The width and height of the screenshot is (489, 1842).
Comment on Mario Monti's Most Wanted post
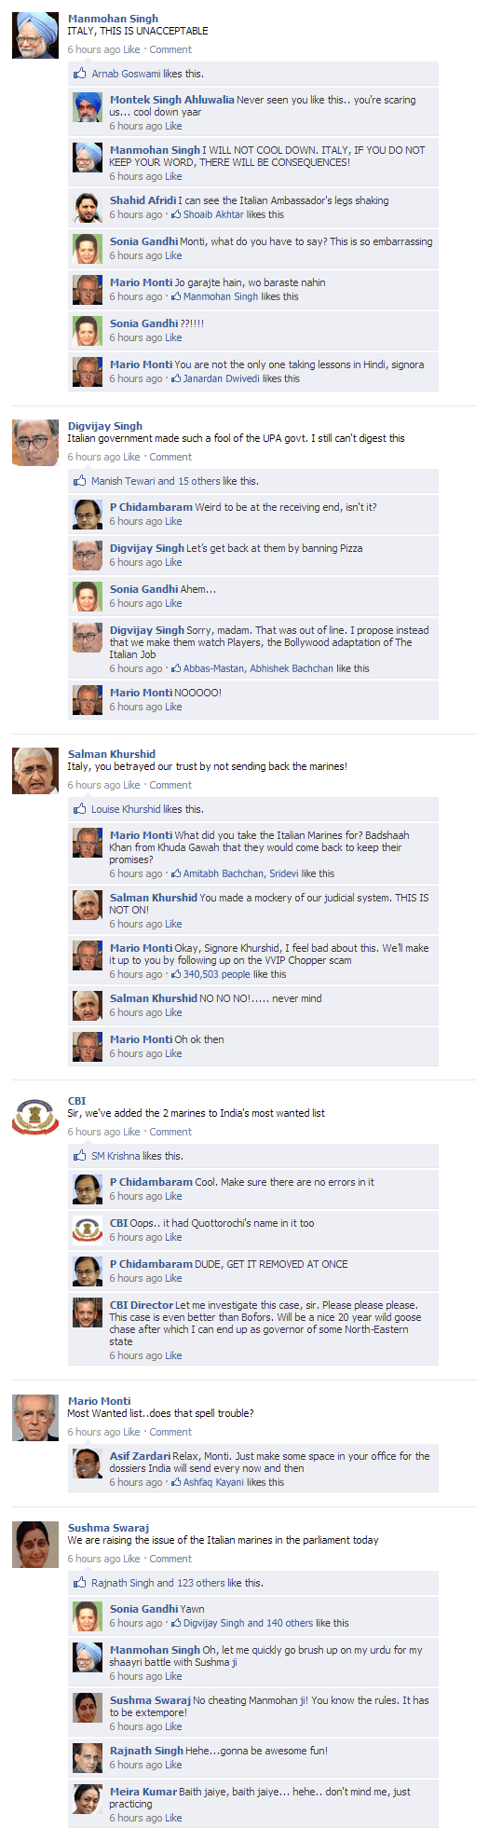(170, 1433)
